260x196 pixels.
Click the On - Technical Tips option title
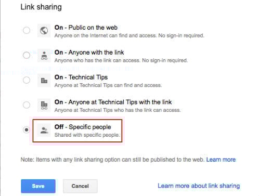click(81, 77)
